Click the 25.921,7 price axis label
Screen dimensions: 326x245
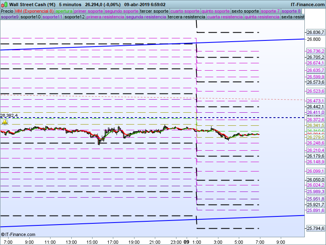[315, 205]
